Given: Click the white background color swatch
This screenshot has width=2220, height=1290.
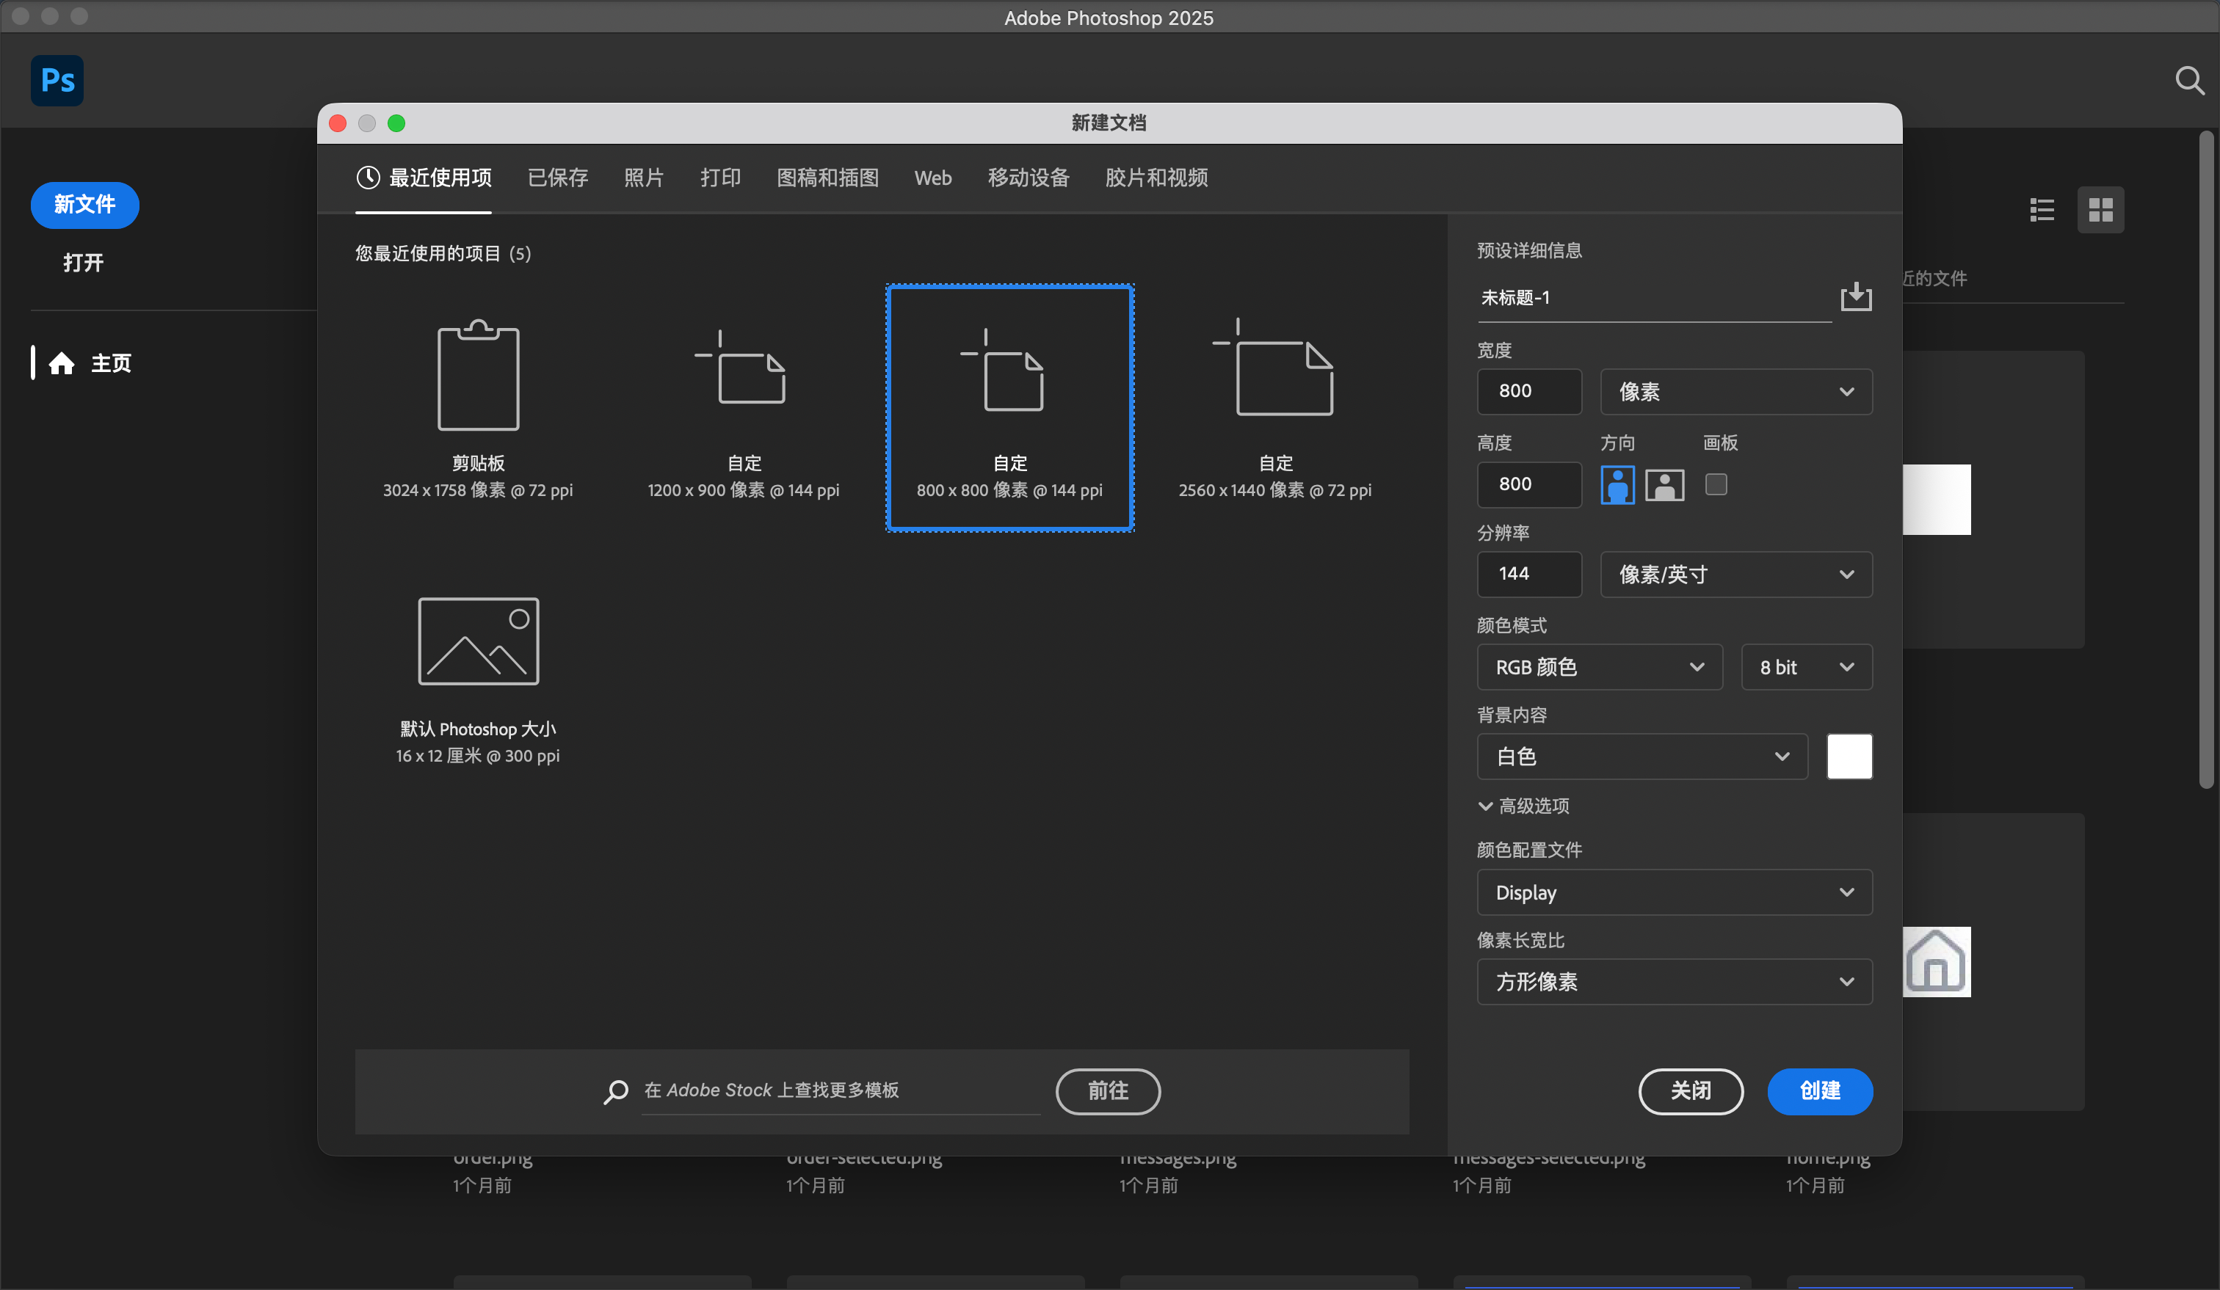Looking at the screenshot, I should pos(1849,757).
